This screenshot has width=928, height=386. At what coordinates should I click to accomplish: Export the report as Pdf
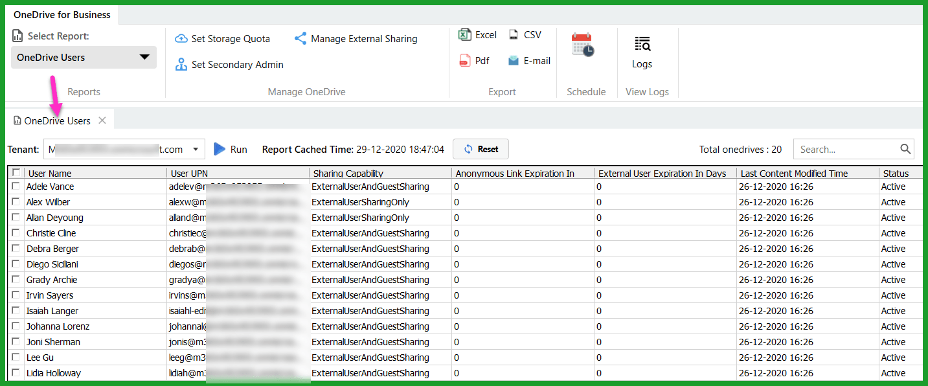(474, 61)
